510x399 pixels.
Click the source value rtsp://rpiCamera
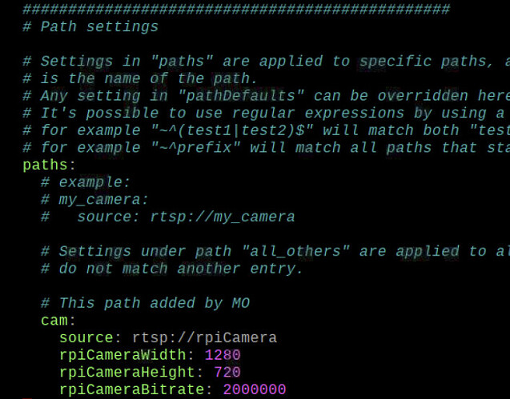(205, 338)
